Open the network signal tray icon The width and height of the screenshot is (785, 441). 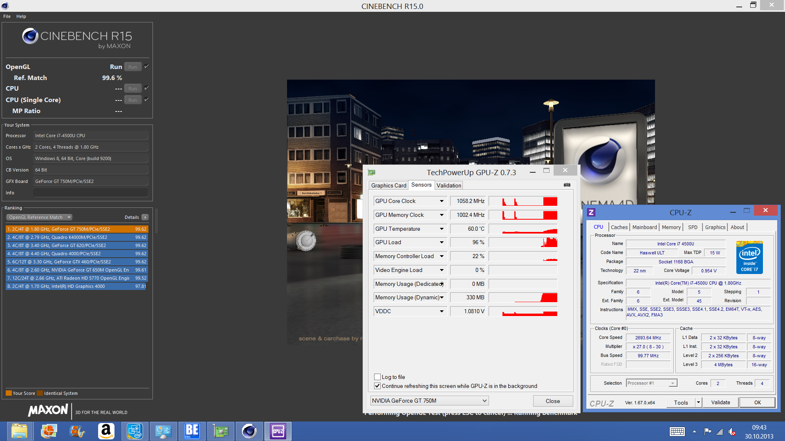click(720, 432)
